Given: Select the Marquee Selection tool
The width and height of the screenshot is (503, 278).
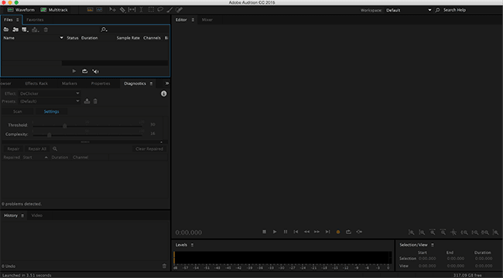Looking at the screenshot, I should click(151, 9).
